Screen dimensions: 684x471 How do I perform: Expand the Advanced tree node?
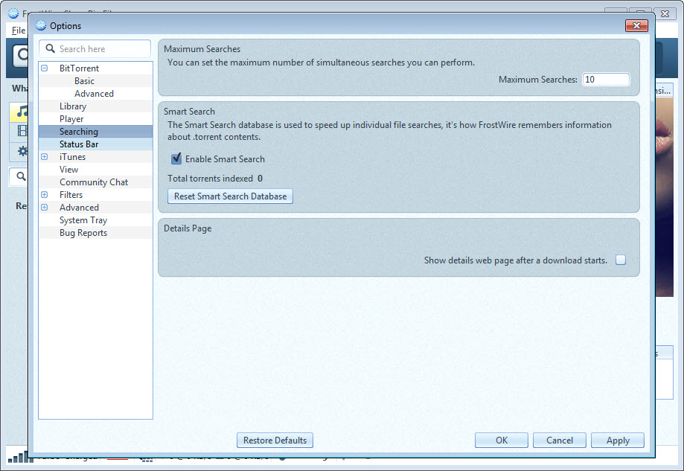click(45, 207)
